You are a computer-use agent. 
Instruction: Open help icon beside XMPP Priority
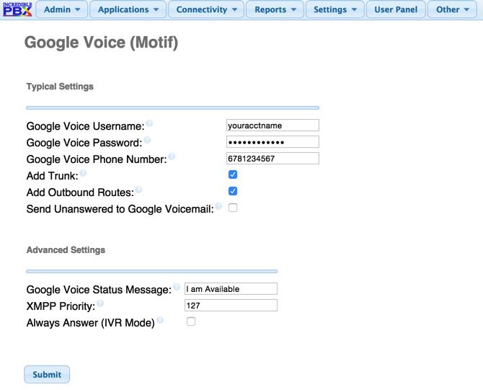pos(100,303)
